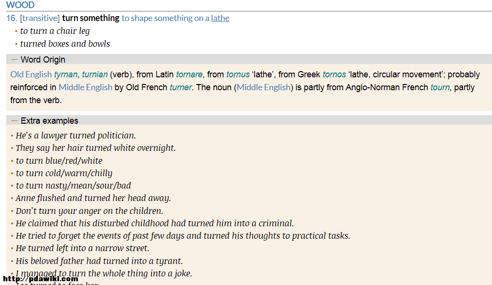Collapse the Word Origin section
This screenshot has width=492, height=285.
[249, 60]
